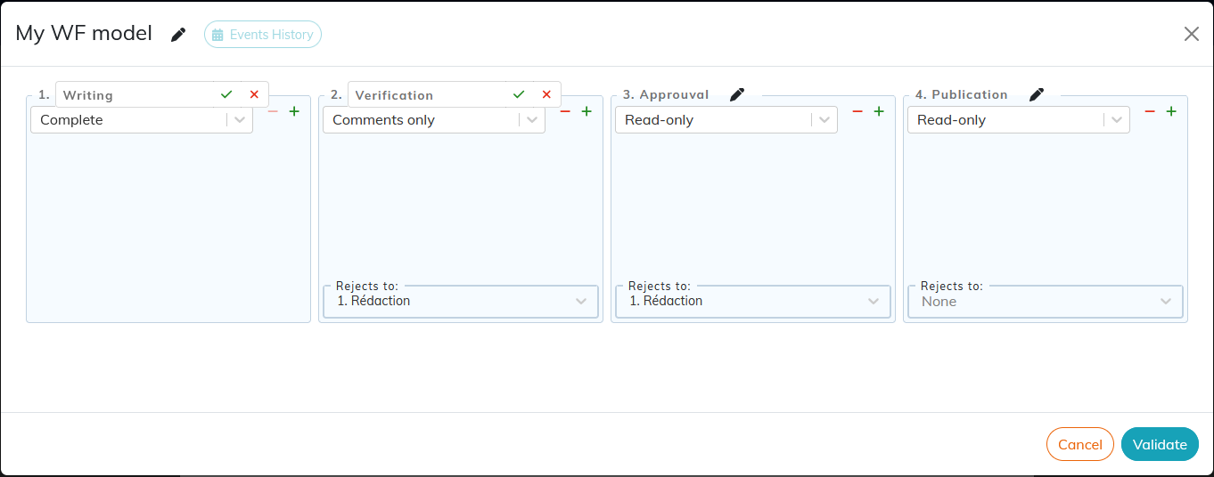This screenshot has height=477, width=1214.
Task: Expand Approuval's Read-only permission dropdown
Action: [x=726, y=120]
